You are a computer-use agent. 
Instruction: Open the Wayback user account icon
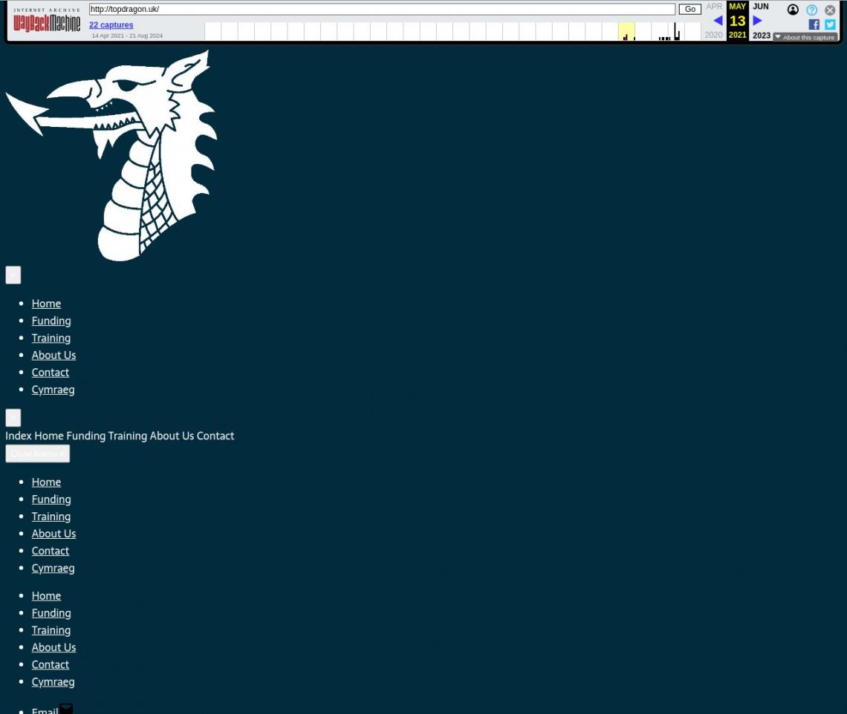793,10
